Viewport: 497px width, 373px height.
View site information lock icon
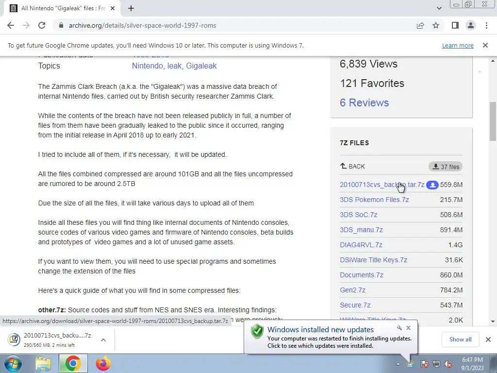pos(61,25)
